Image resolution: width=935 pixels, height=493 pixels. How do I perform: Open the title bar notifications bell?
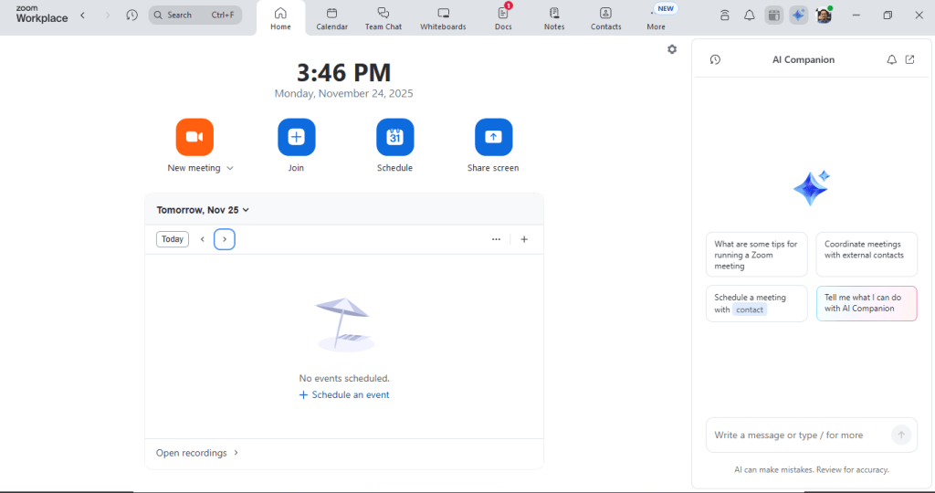[x=750, y=16]
